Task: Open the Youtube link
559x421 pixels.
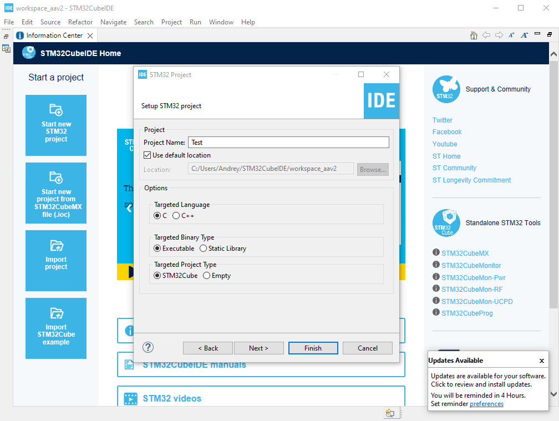Action: (445, 144)
